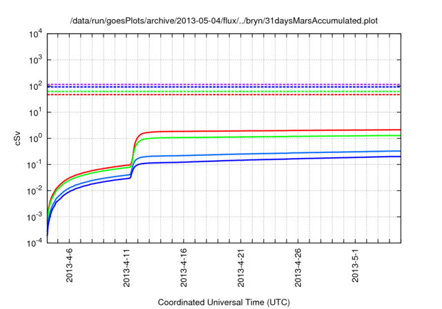Screen dimensions: 442x309
Task: Click the 2013-4-26 date label
Action: coord(298,268)
